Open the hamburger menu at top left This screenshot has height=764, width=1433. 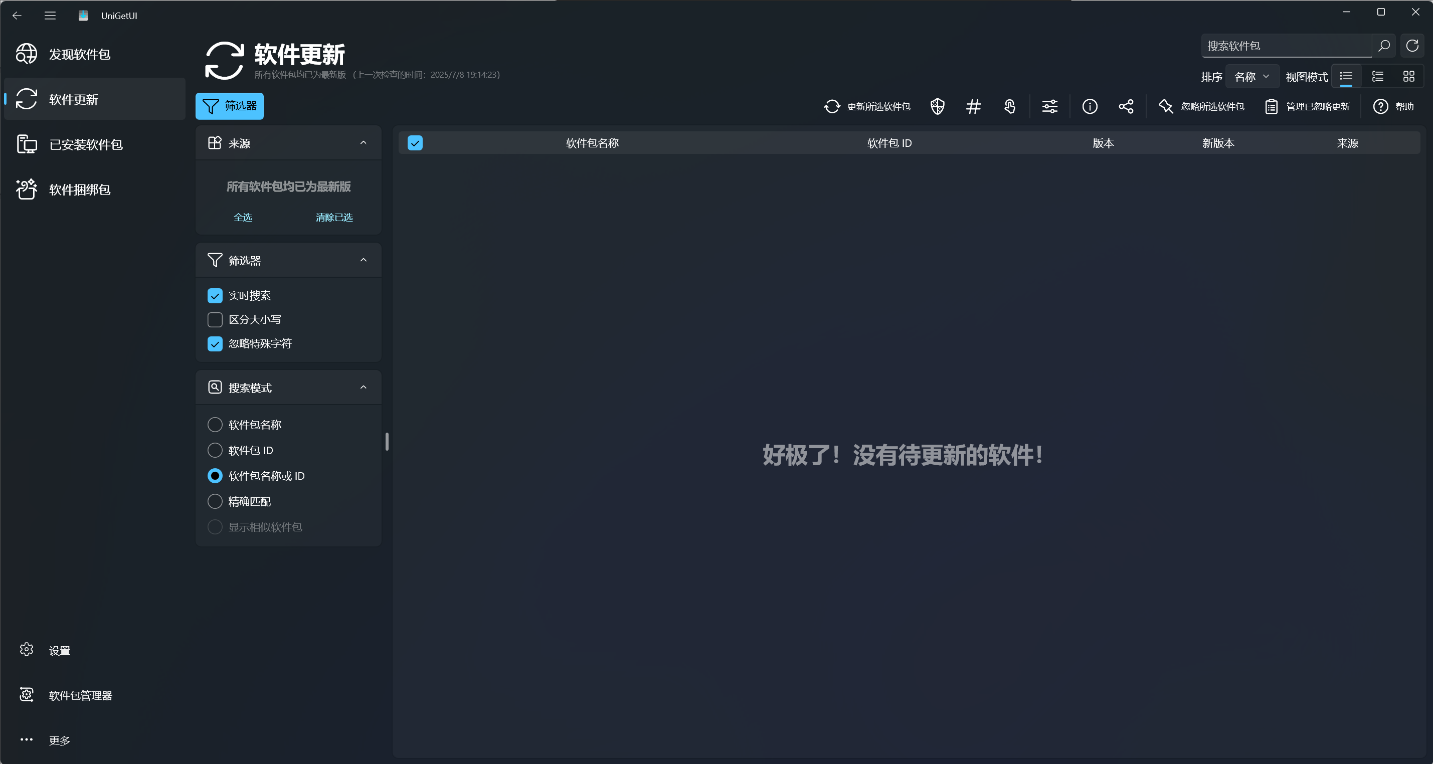coord(50,16)
